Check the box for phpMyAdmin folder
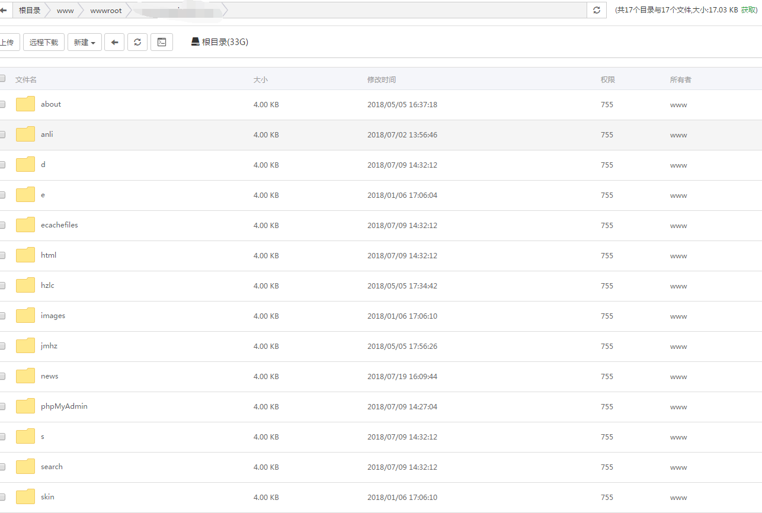The width and height of the screenshot is (762, 513). tap(2, 406)
